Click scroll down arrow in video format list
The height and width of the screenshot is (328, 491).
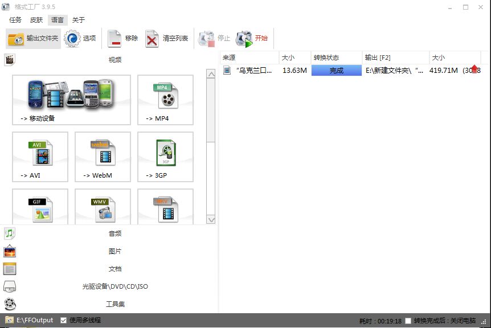pos(211,219)
